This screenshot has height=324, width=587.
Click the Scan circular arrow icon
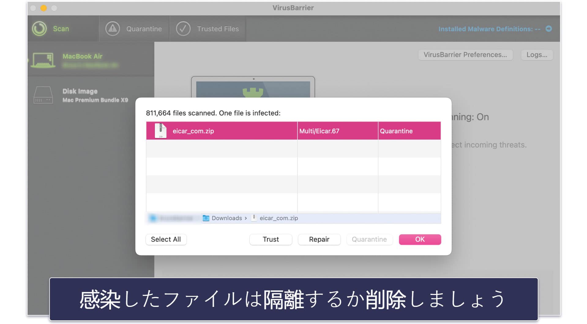(x=39, y=29)
